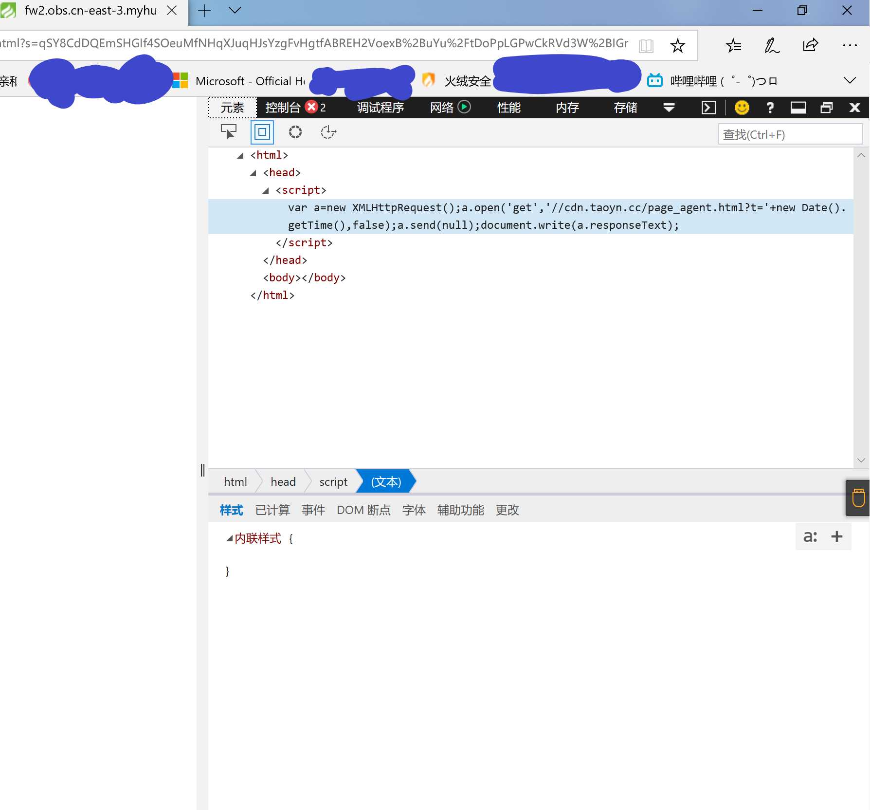Switch to 字体 tab
Viewport: 870px width, 810px height.
coord(414,510)
